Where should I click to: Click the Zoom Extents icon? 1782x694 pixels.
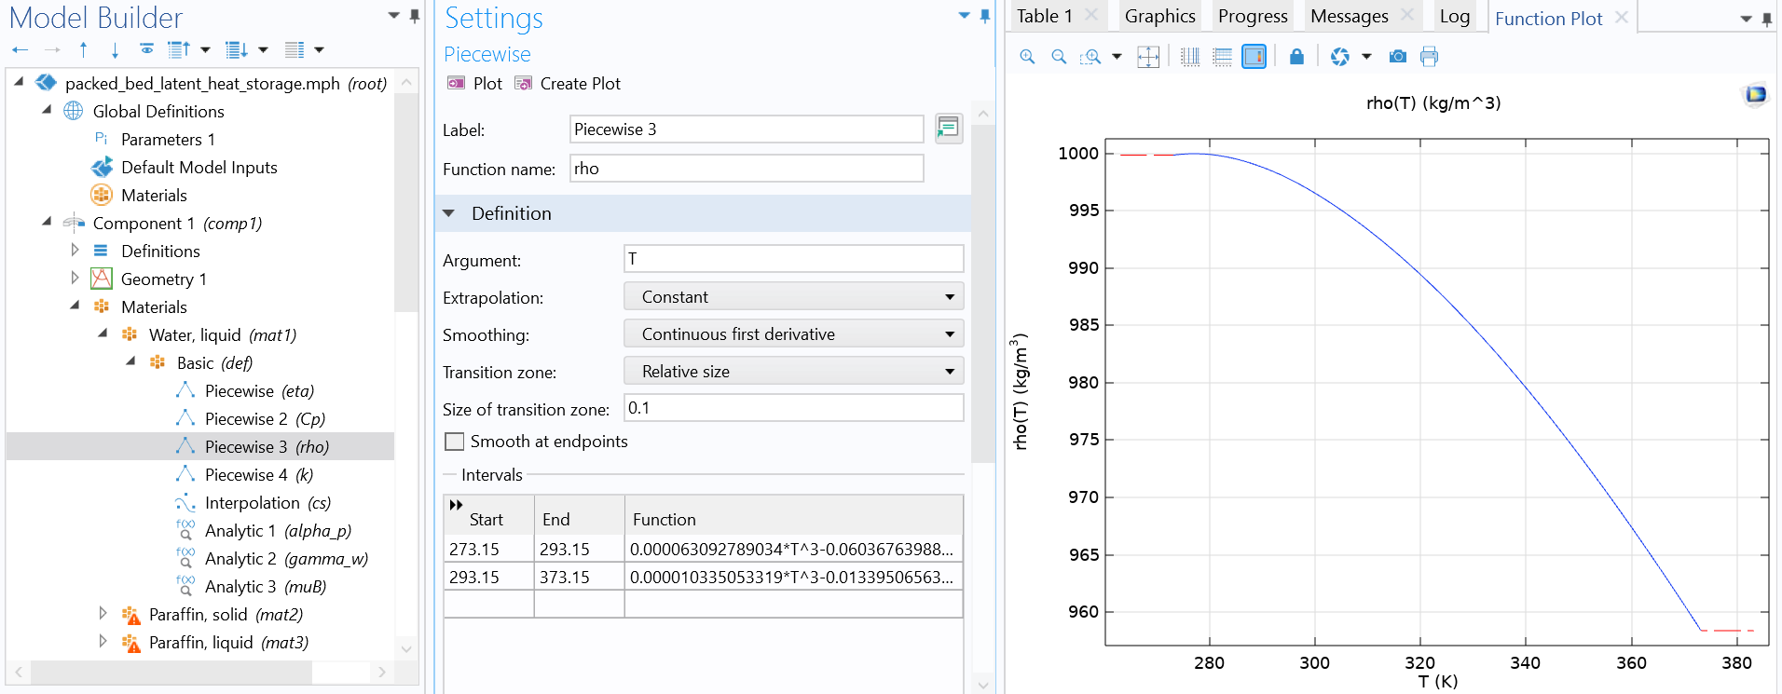pyautogui.click(x=1148, y=57)
